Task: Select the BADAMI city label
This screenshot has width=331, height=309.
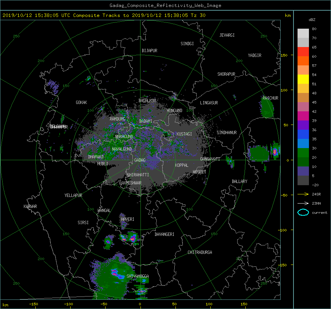Action: (146, 121)
